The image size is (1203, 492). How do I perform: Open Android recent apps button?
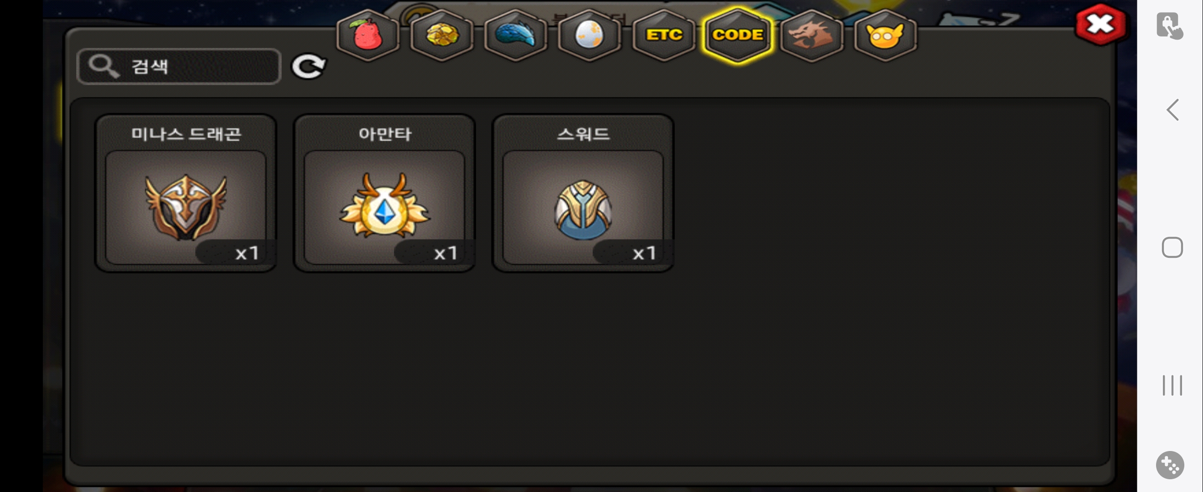(x=1172, y=385)
